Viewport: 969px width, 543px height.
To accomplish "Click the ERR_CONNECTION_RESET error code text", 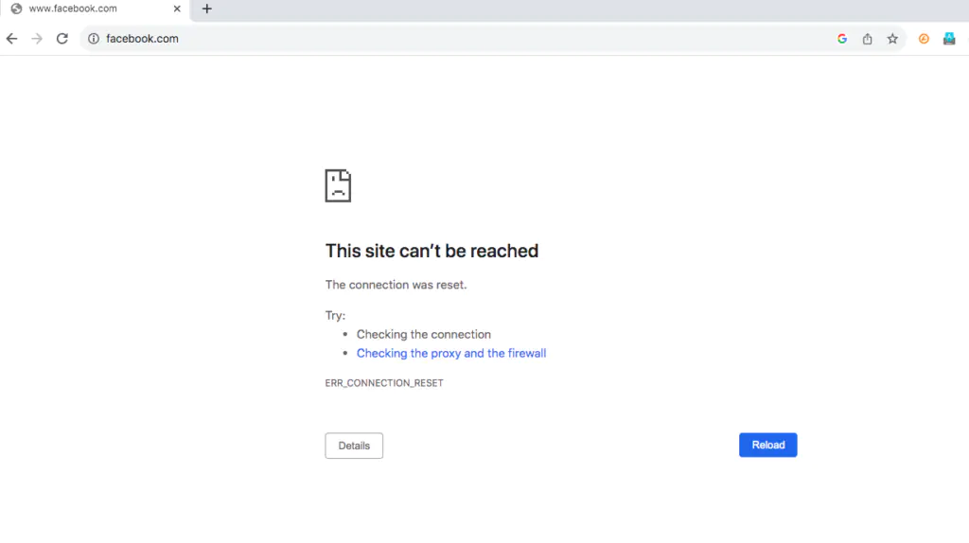I will tap(384, 383).
